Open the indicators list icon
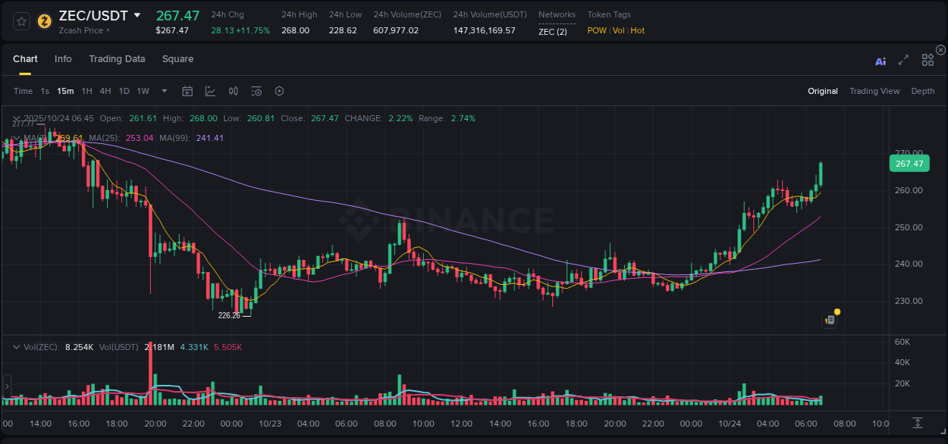 (256, 91)
